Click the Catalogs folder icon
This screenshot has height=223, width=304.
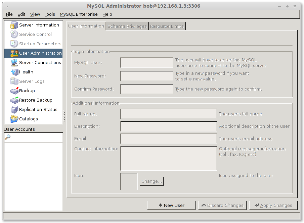[x=14, y=119]
